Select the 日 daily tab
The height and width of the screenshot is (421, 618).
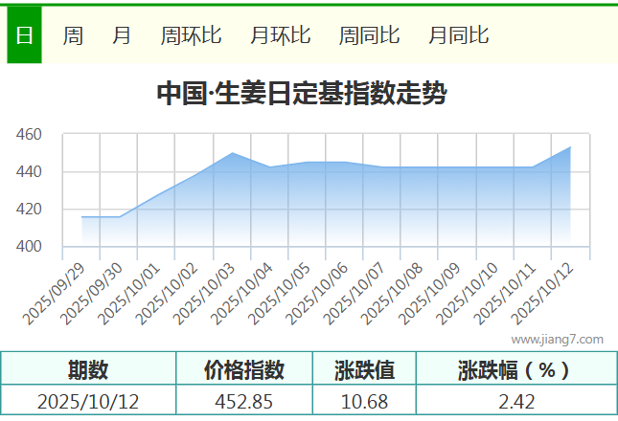[x=24, y=35]
